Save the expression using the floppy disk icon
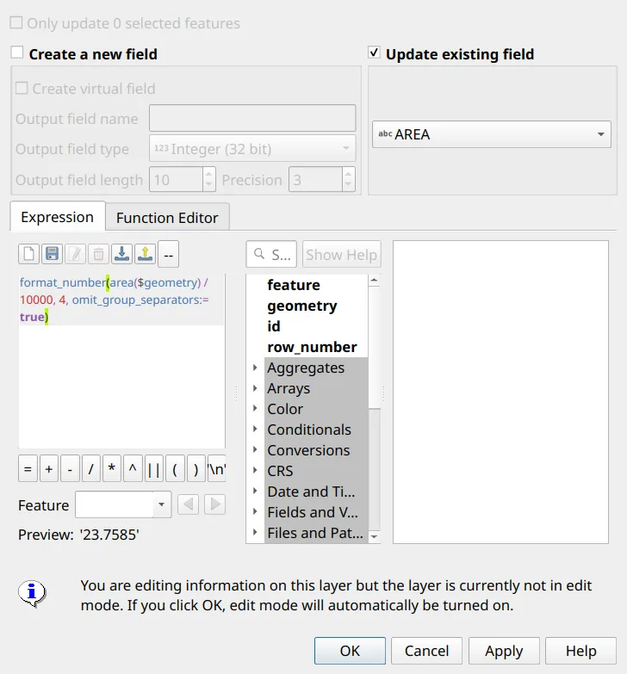 click(52, 254)
